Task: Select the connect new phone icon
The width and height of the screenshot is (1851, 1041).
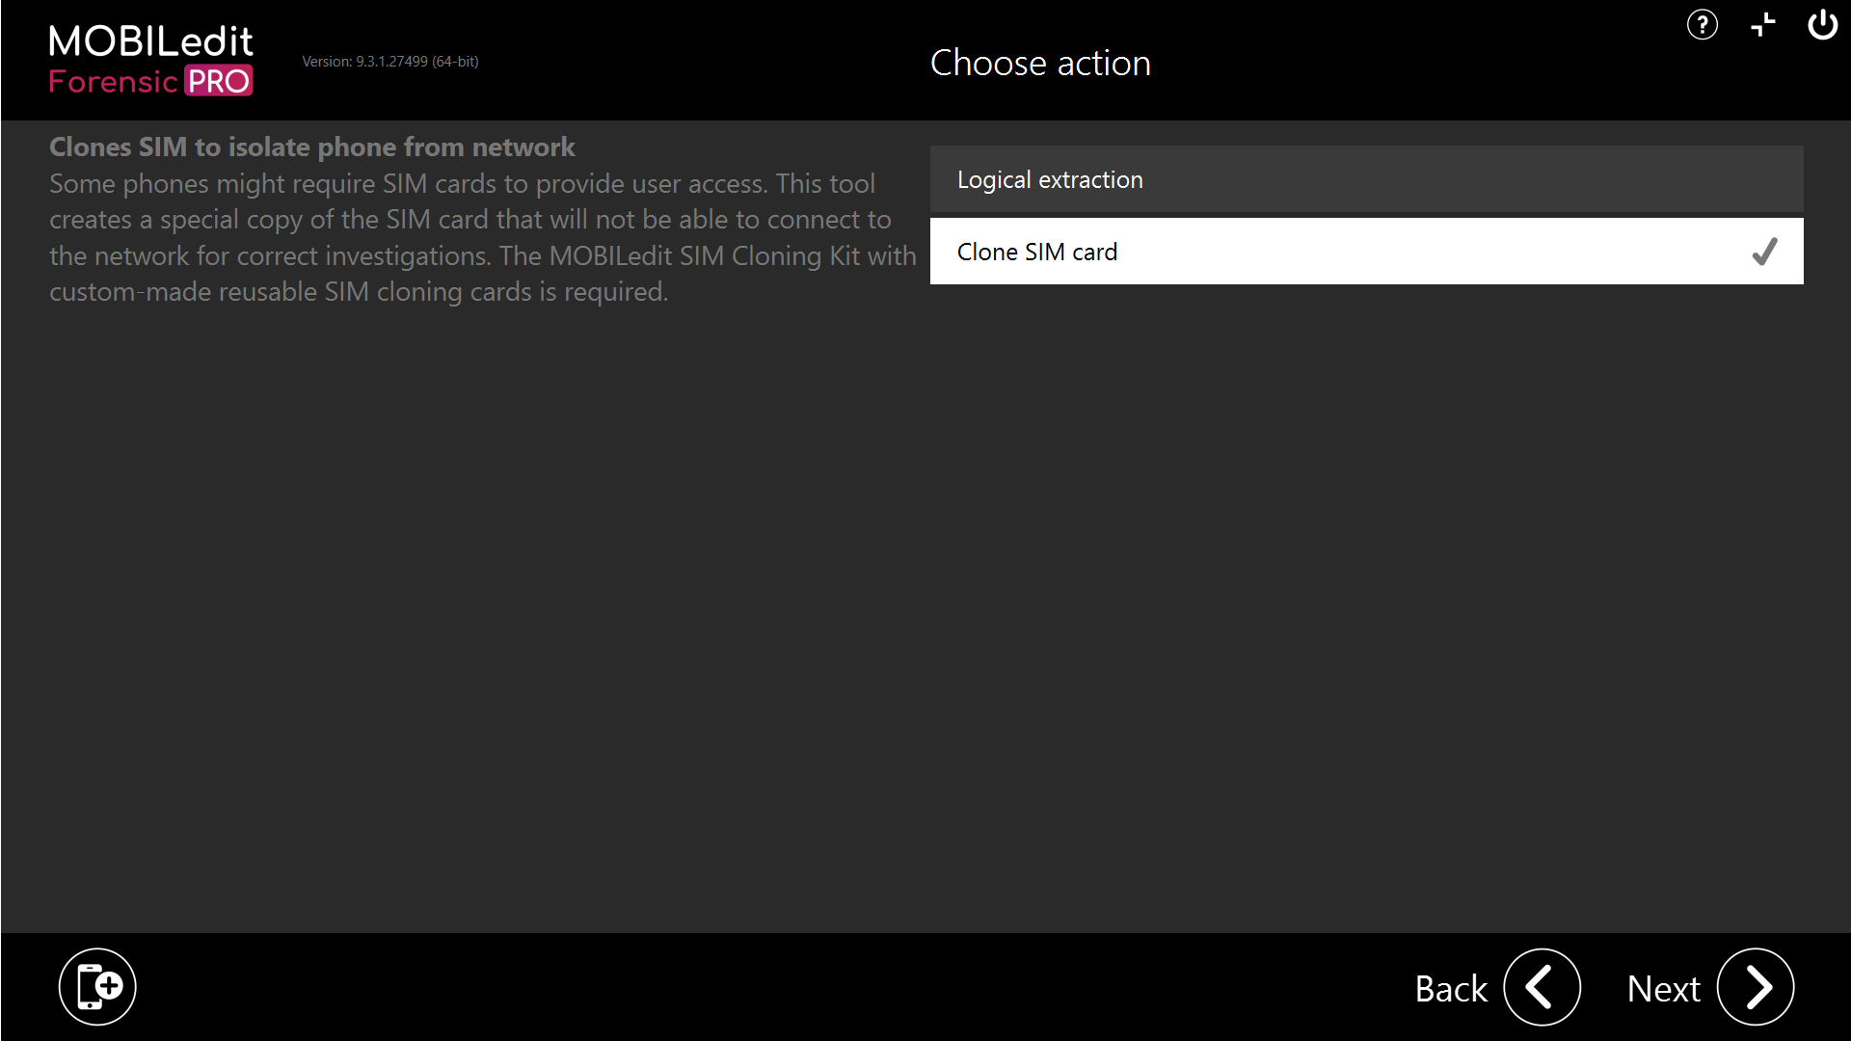Action: coord(96,986)
